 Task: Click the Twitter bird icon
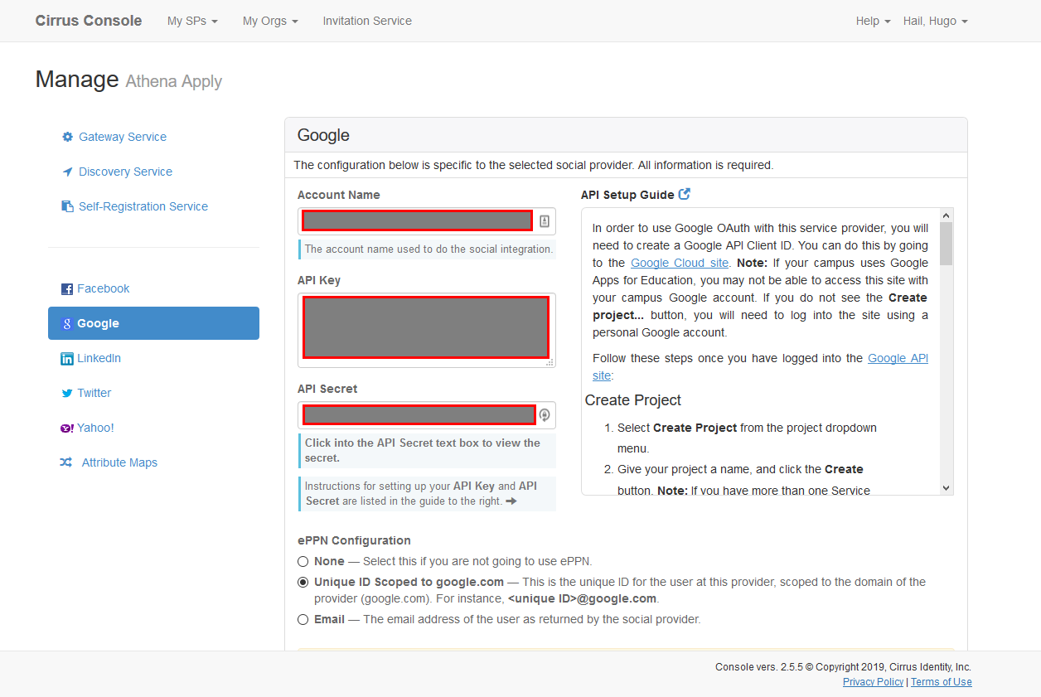point(66,393)
